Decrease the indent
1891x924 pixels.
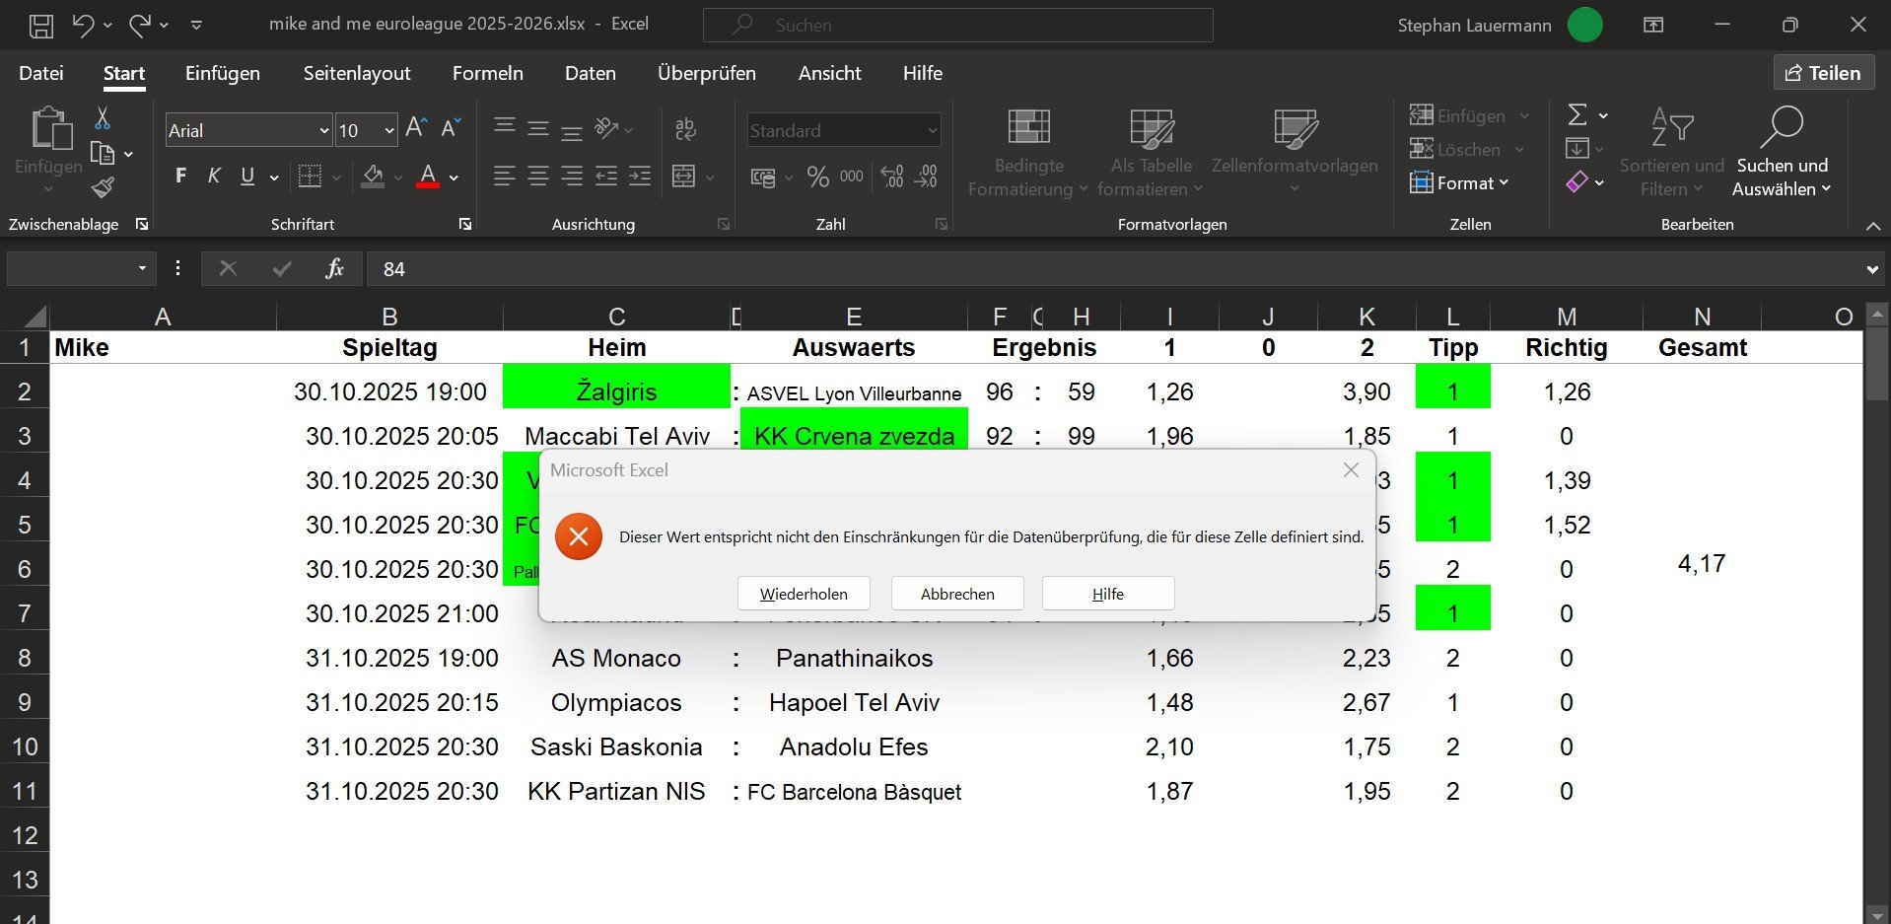[x=606, y=177]
